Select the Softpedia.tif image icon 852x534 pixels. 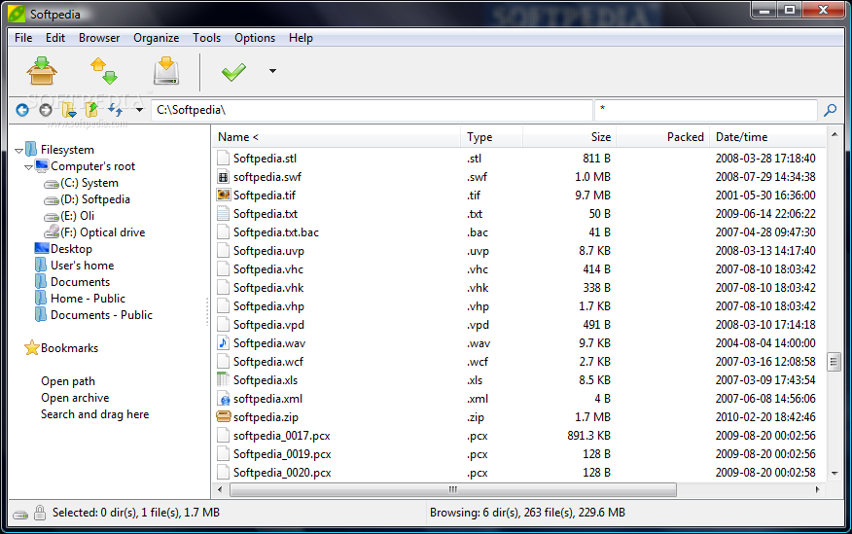(223, 195)
